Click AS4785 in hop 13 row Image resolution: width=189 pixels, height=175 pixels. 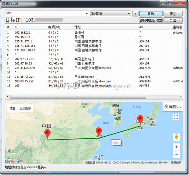[x=144, y=85]
